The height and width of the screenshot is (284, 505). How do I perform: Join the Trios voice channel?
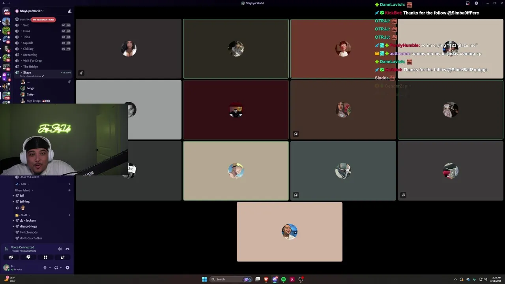coord(43,37)
